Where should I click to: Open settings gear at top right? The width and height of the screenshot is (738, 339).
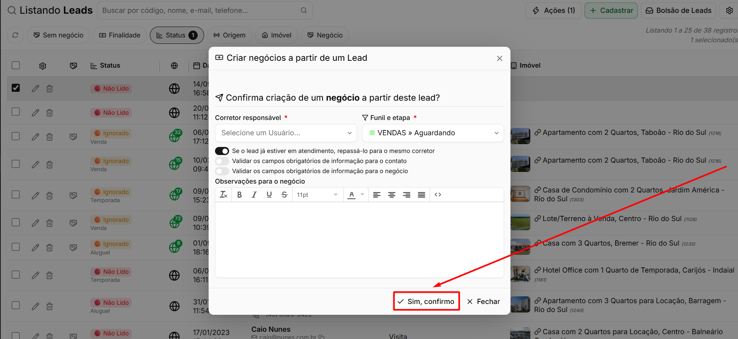click(x=730, y=10)
